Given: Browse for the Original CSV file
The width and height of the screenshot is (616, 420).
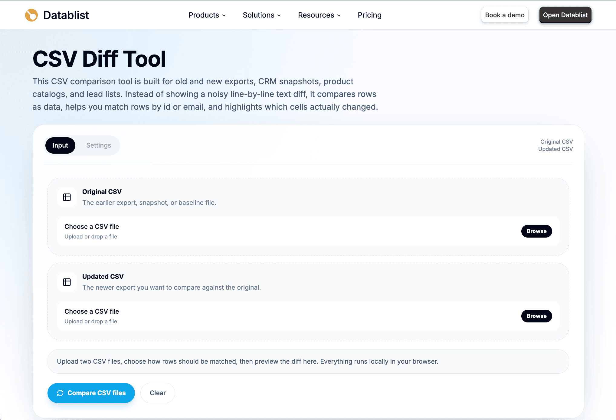Looking at the screenshot, I should pos(536,231).
